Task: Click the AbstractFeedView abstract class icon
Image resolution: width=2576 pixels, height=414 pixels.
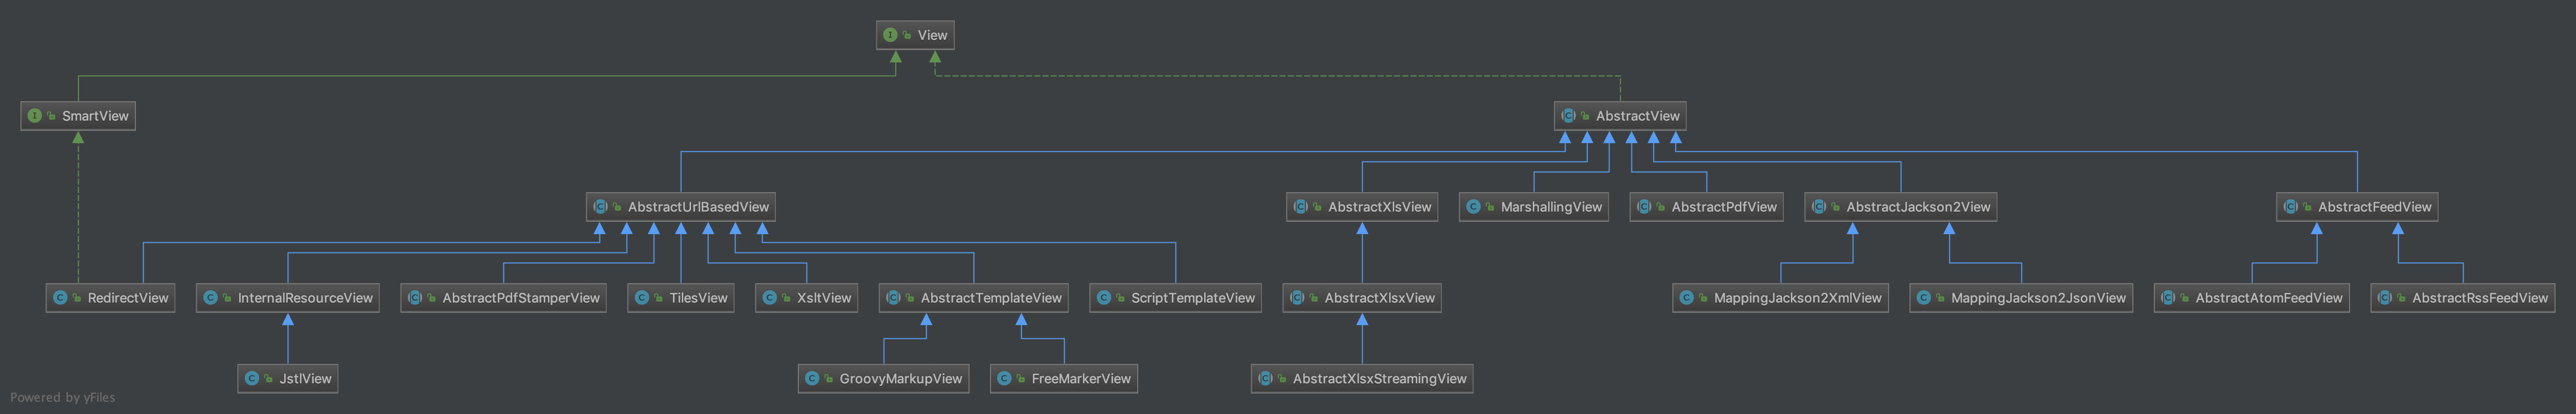Action: [x=2290, y=207]
